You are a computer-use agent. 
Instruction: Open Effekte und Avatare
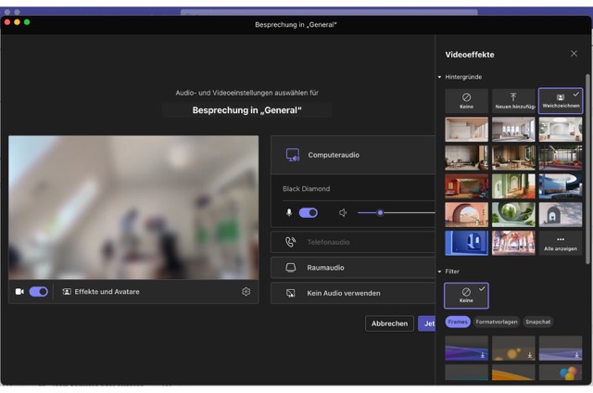(x=101, y=292)
